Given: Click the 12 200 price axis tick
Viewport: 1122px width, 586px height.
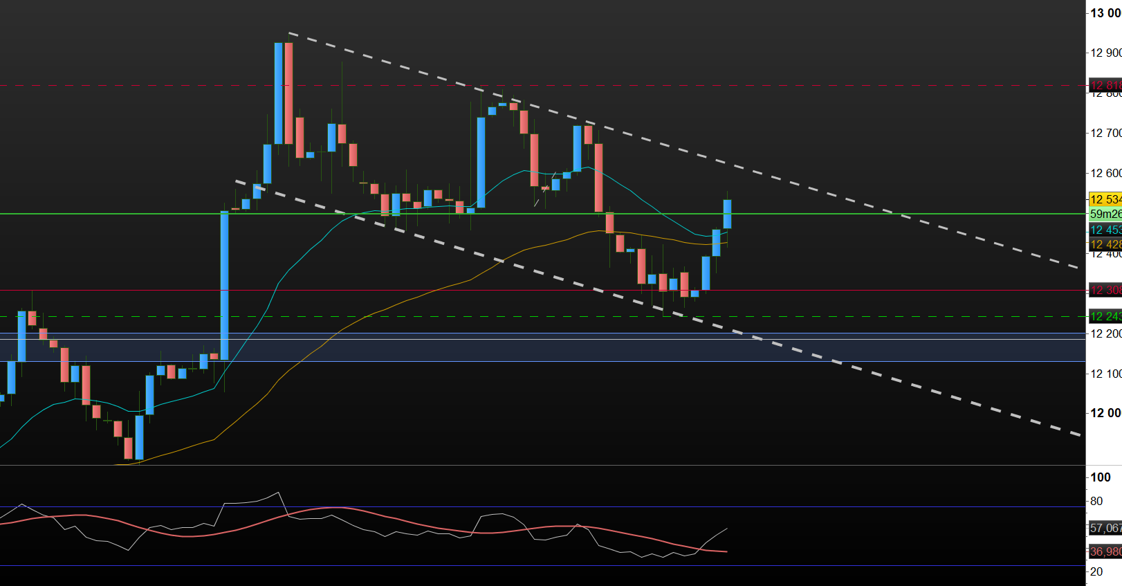Looking at the screenshot, I should 1106,333.
